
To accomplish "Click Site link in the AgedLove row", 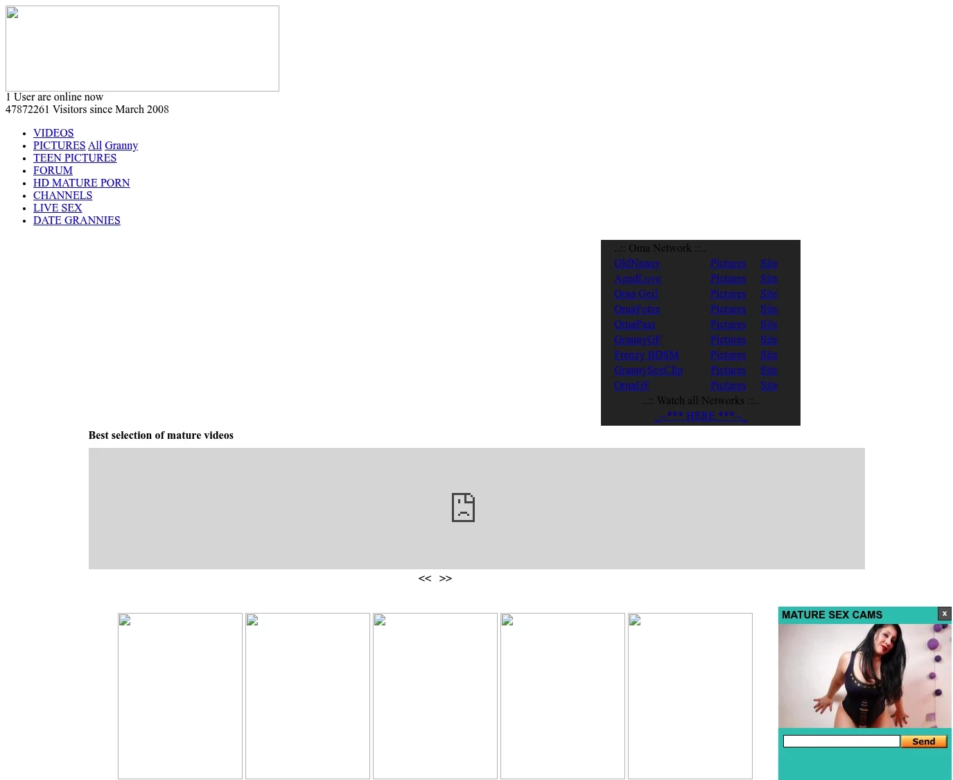I will tap(769, 279).
